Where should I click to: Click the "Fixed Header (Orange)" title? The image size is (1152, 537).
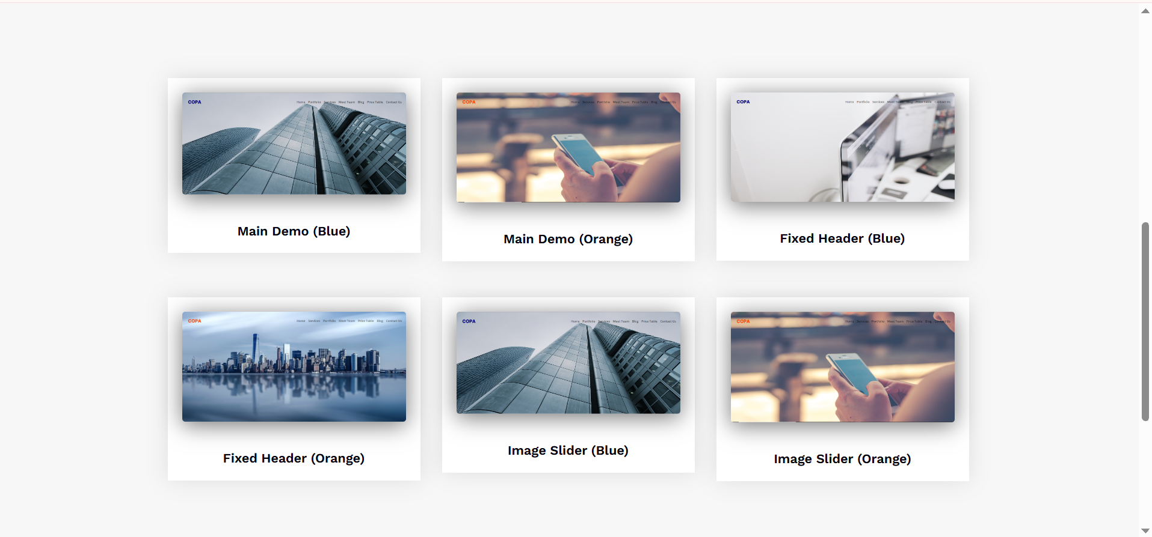click(x=294, y=458)
